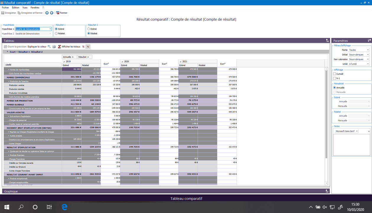Go forward with the right arrow icon
372x213 pixels.
52,13
